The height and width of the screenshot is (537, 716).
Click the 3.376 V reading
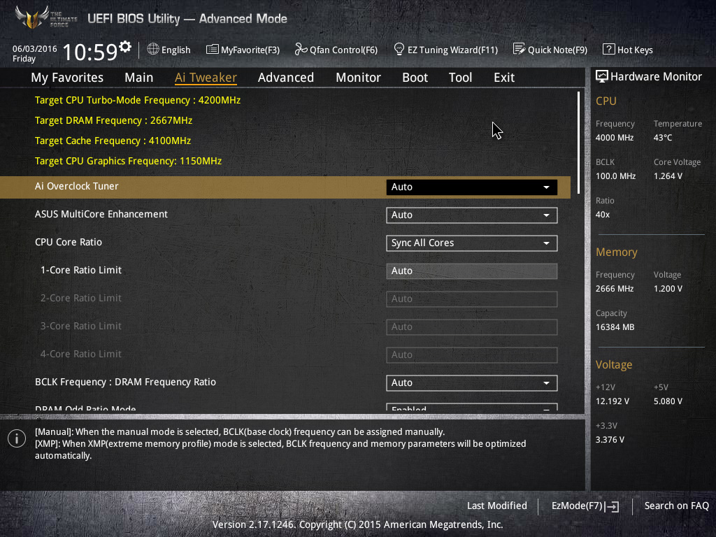[x=610, y=439]
